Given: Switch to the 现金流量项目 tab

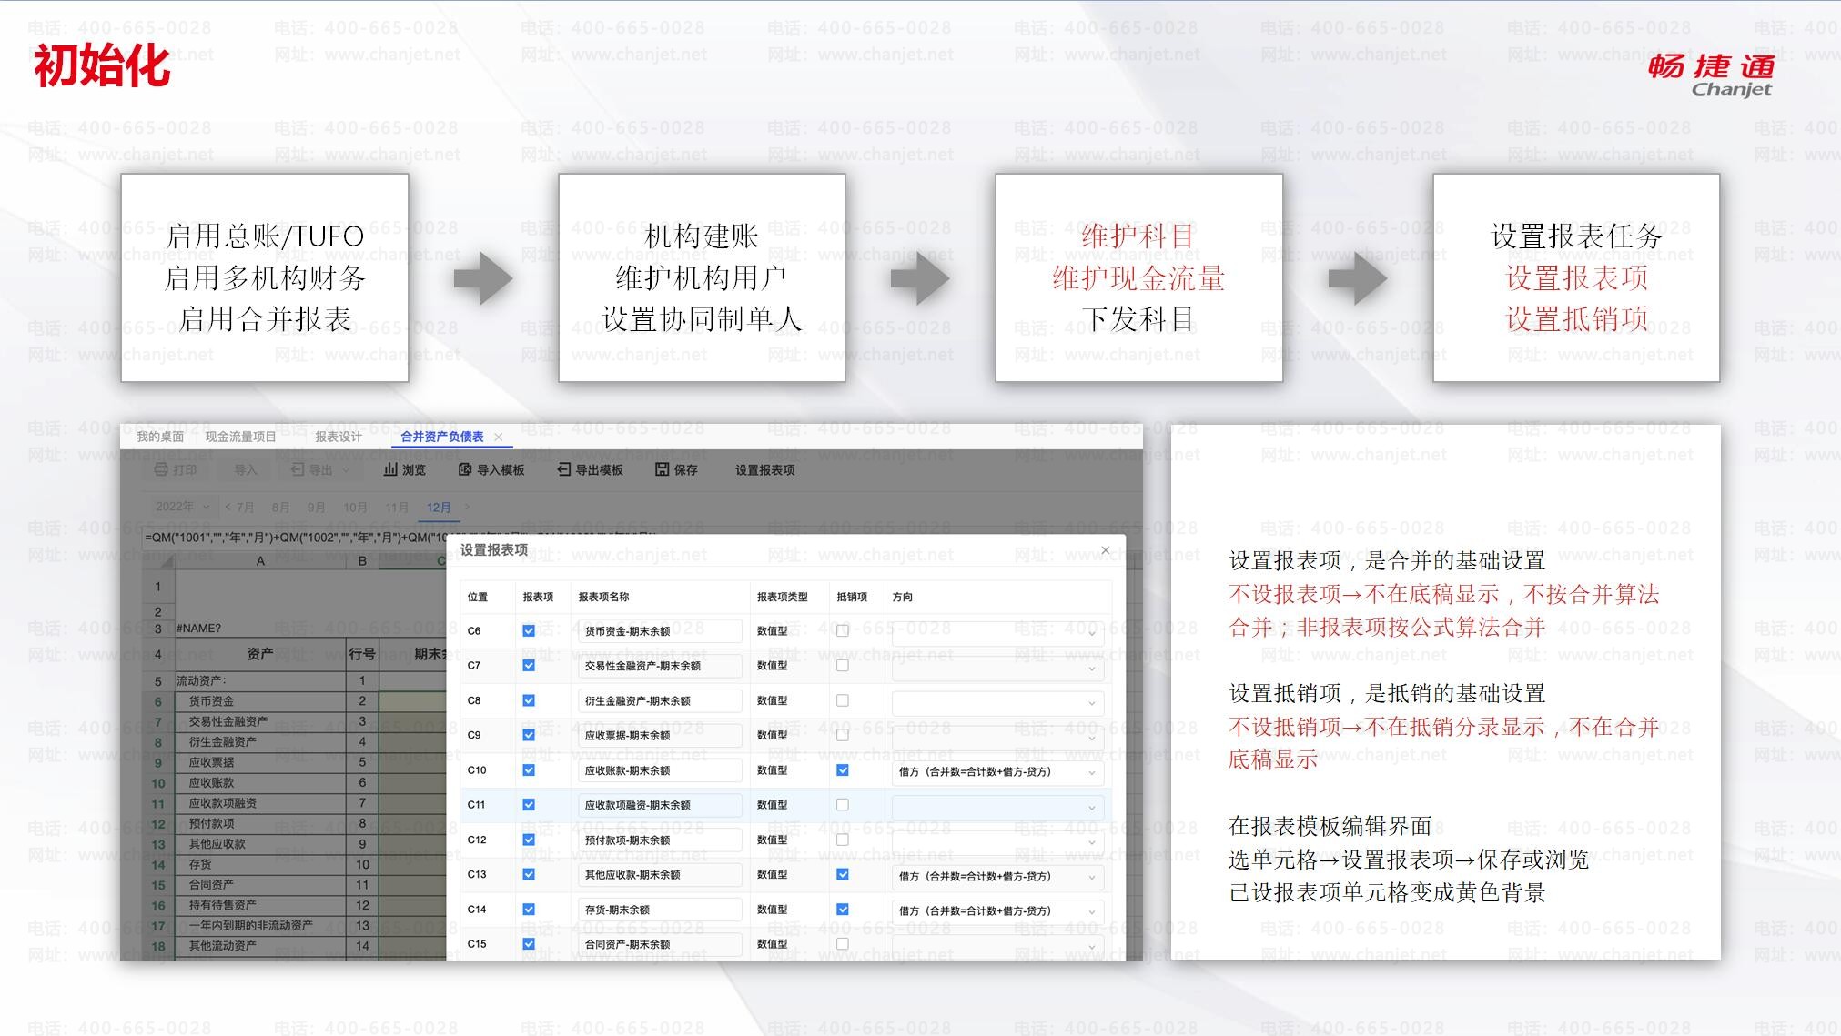Looking at the screenshot, I should 240,437.
